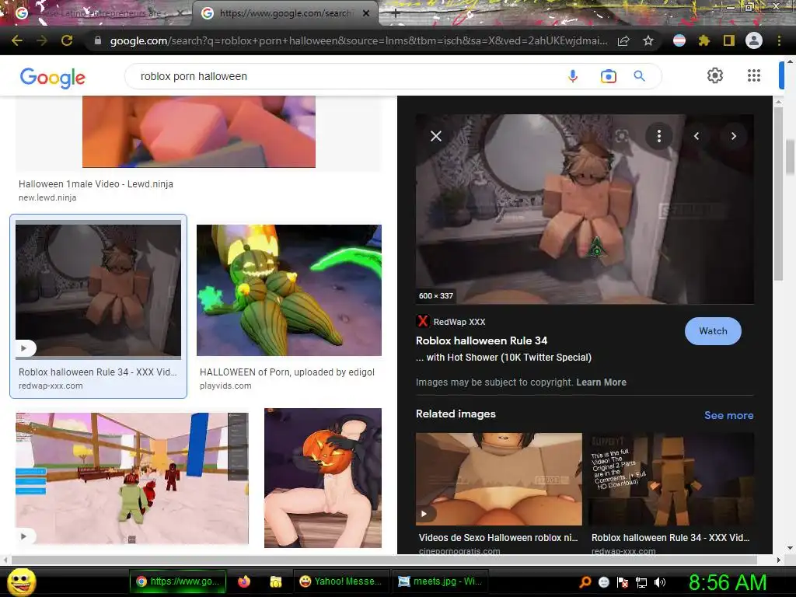The image size is (796, 597).
Task: Open the Google apps grid
Action: 754,75
